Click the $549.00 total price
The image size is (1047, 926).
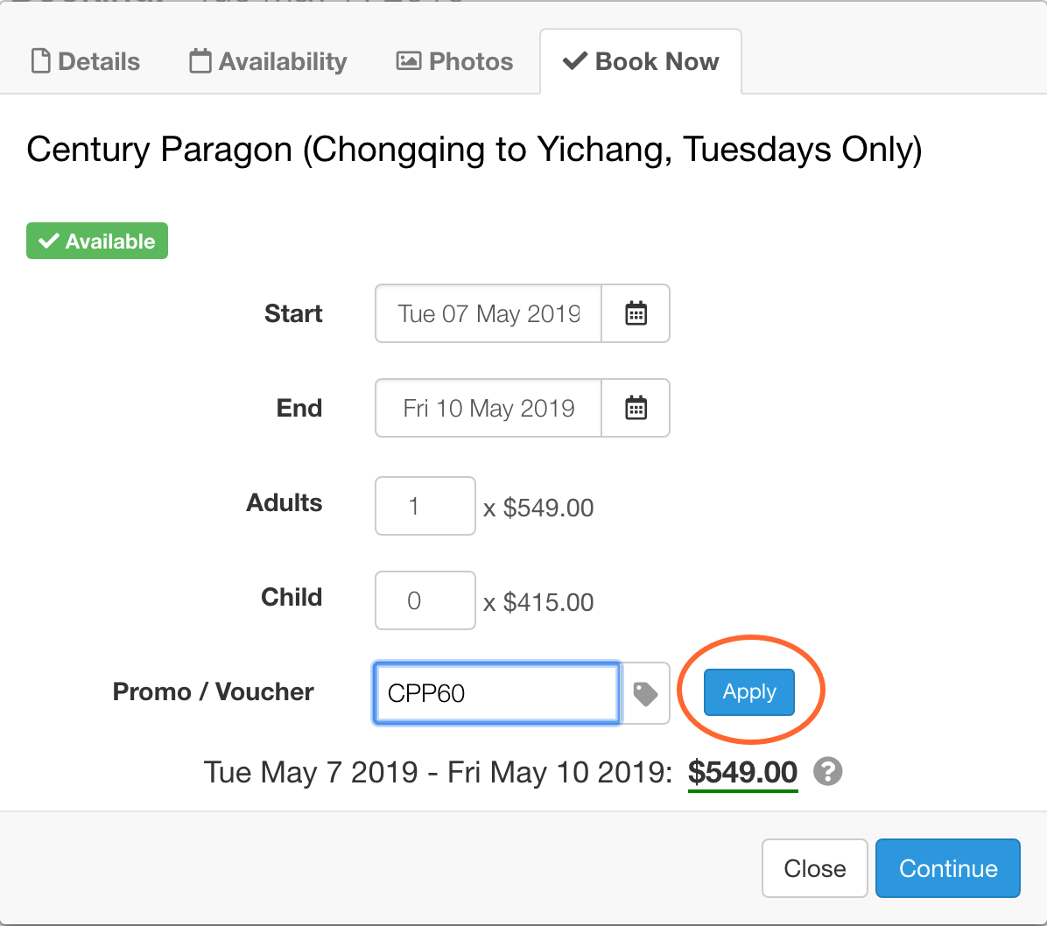(742, 772)
